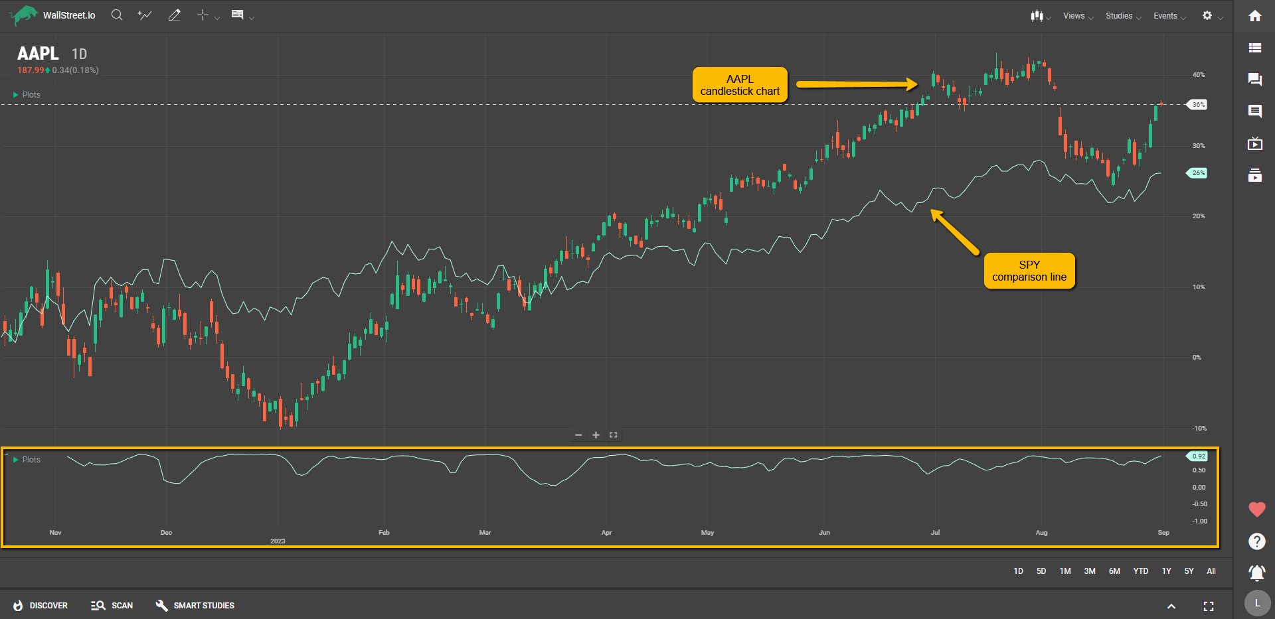Screen dimensions: 1275x619
Task: Click the 26% SPY axis marker
Action: pyautogui.click(x=1197, y=173)
